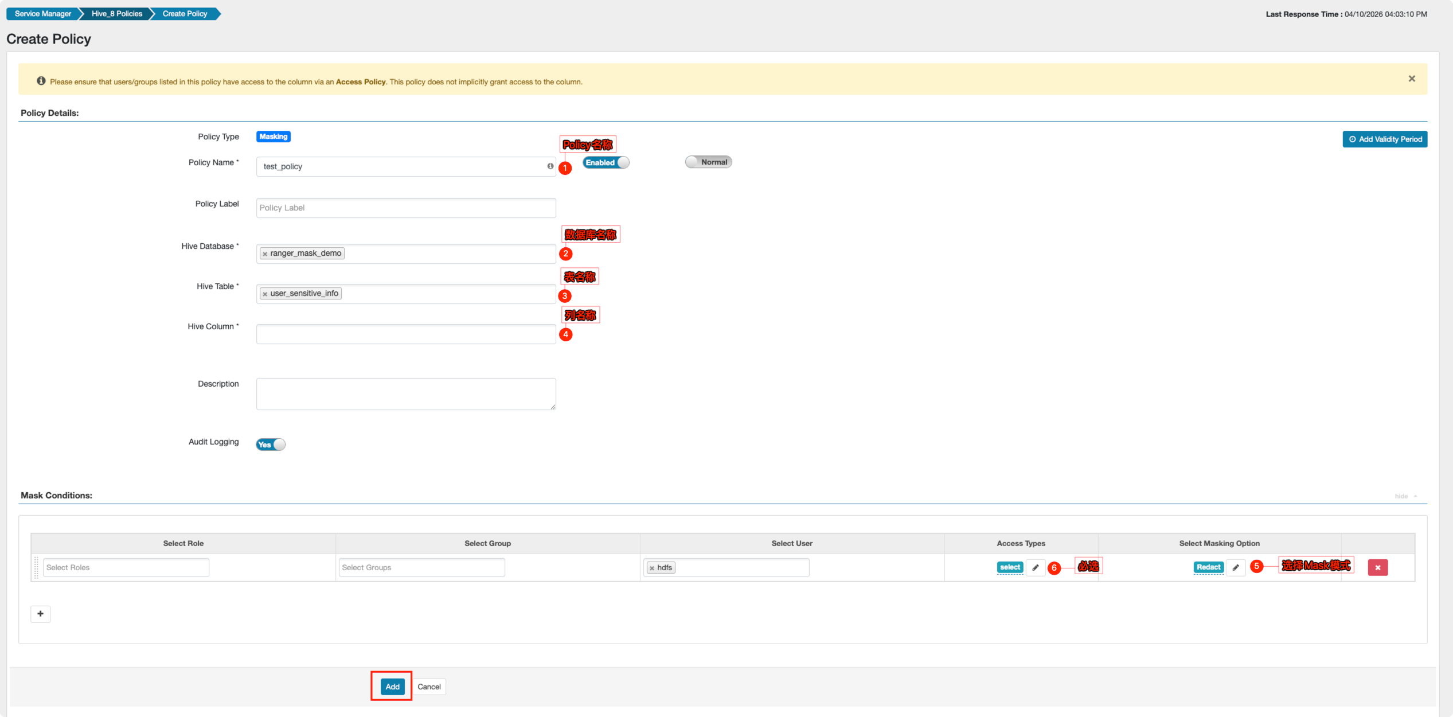
Task: Open the Select Roles dropdown
Action: point(126,567)
